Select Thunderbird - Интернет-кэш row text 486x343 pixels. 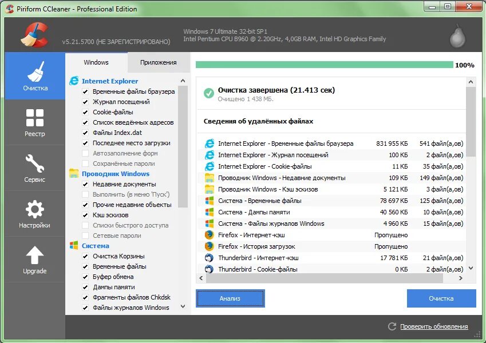click(258, 258)
